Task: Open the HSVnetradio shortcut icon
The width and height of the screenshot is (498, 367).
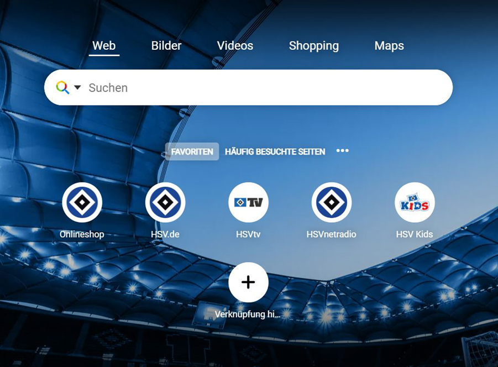Action: tap(332, 202)
